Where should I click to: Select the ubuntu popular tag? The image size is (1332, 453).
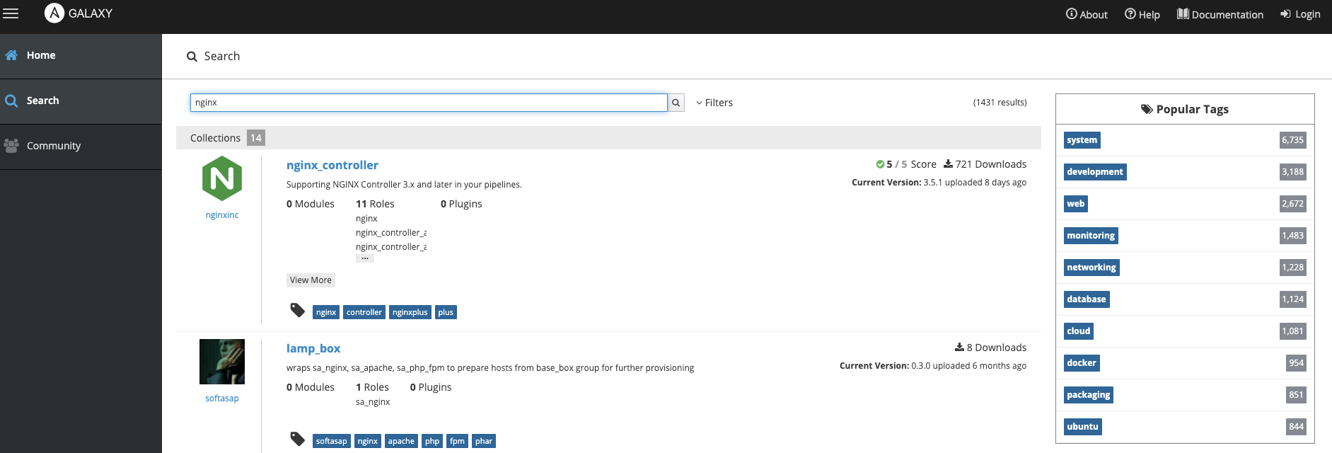[1083, 427]
